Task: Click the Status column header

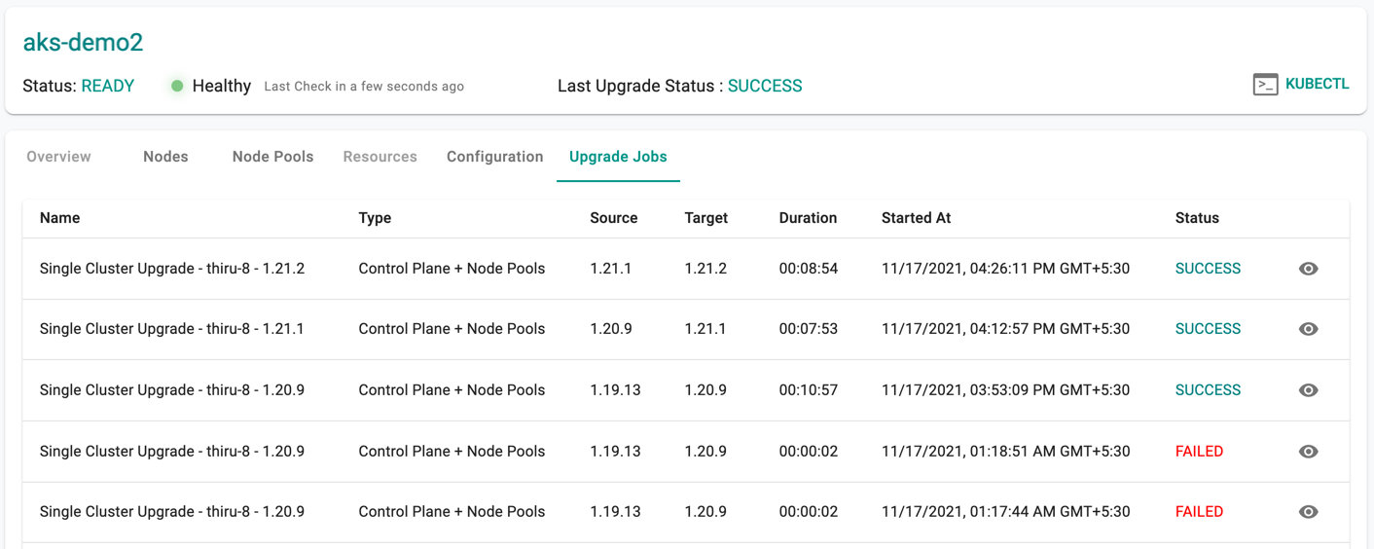Action: (x=1197, y=218)
